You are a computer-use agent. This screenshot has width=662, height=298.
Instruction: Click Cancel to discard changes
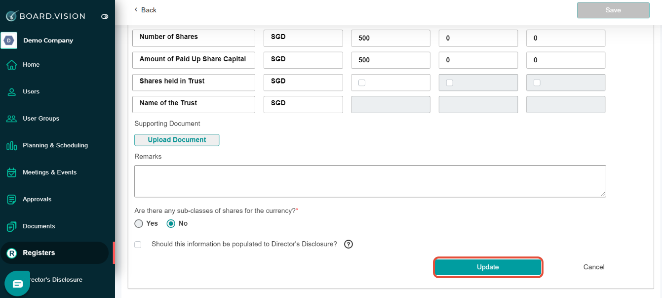(593, 267)
